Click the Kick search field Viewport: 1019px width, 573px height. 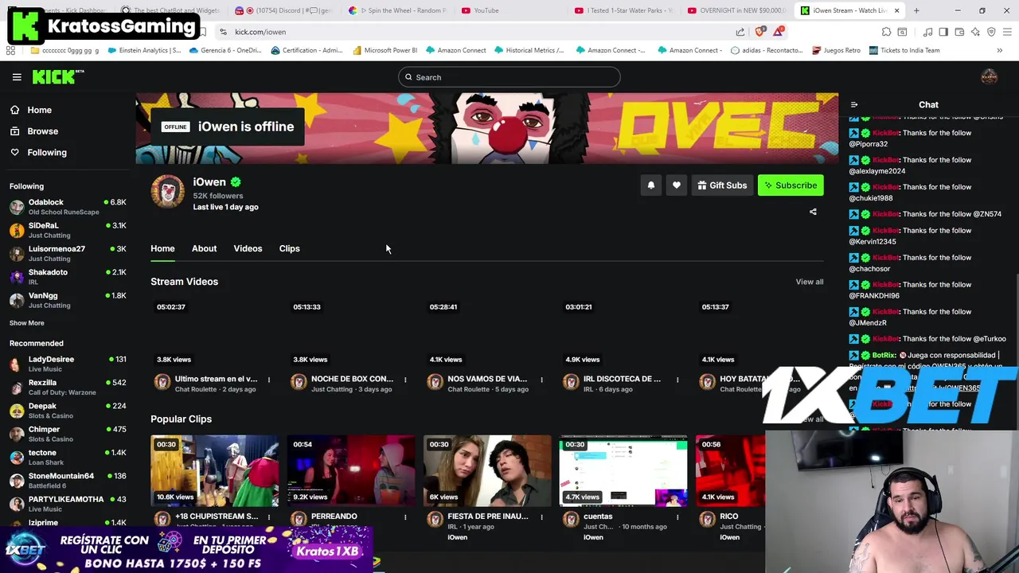509,77
